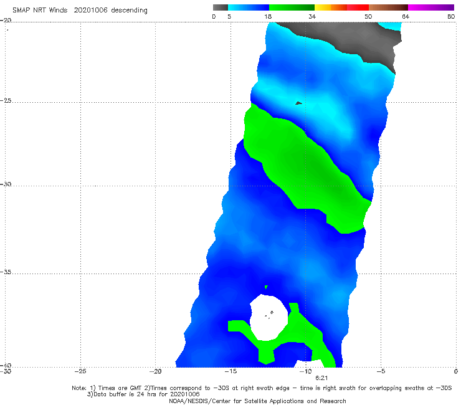Click the 'SMAP NRT Winds 20201006 descending' title
The image size is (461, 405).
pos(80,11)
